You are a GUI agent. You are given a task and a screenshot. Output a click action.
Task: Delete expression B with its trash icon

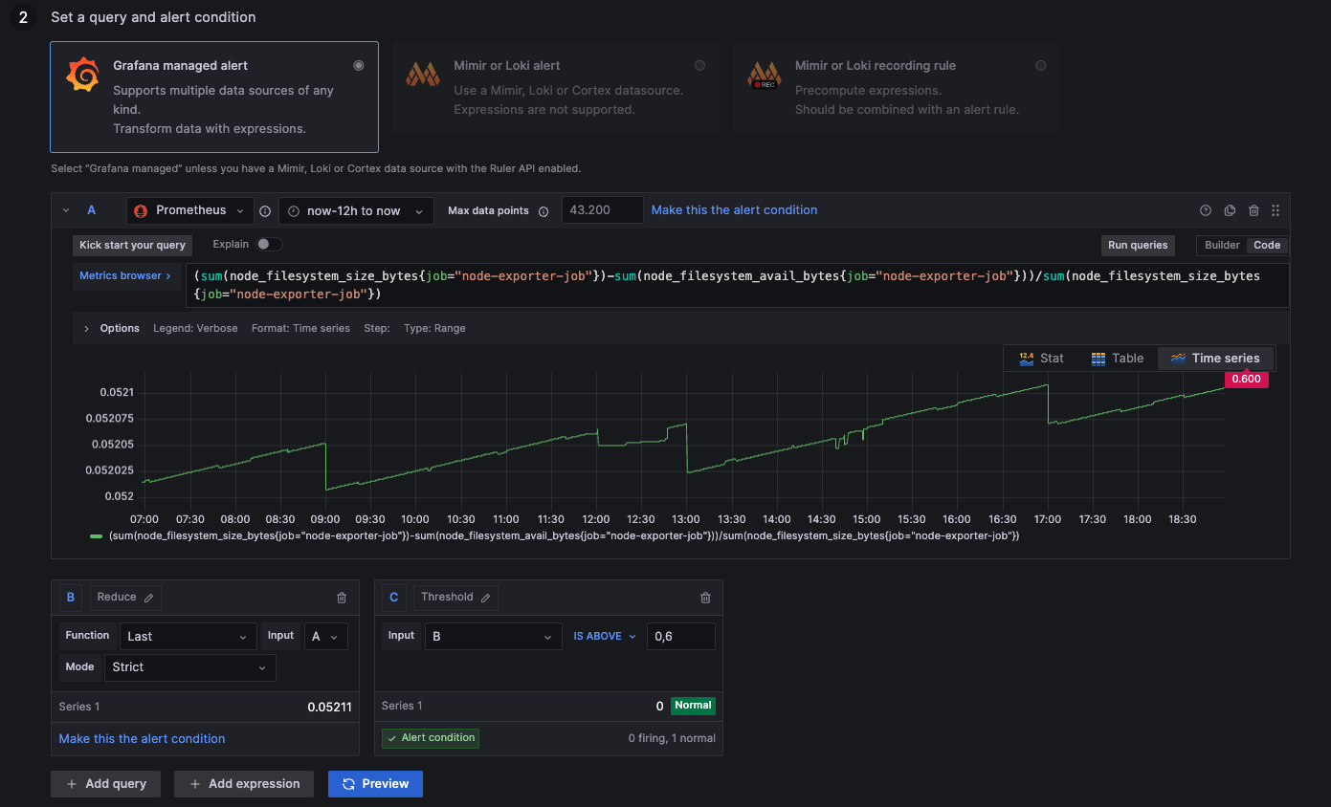click(342, 598)
